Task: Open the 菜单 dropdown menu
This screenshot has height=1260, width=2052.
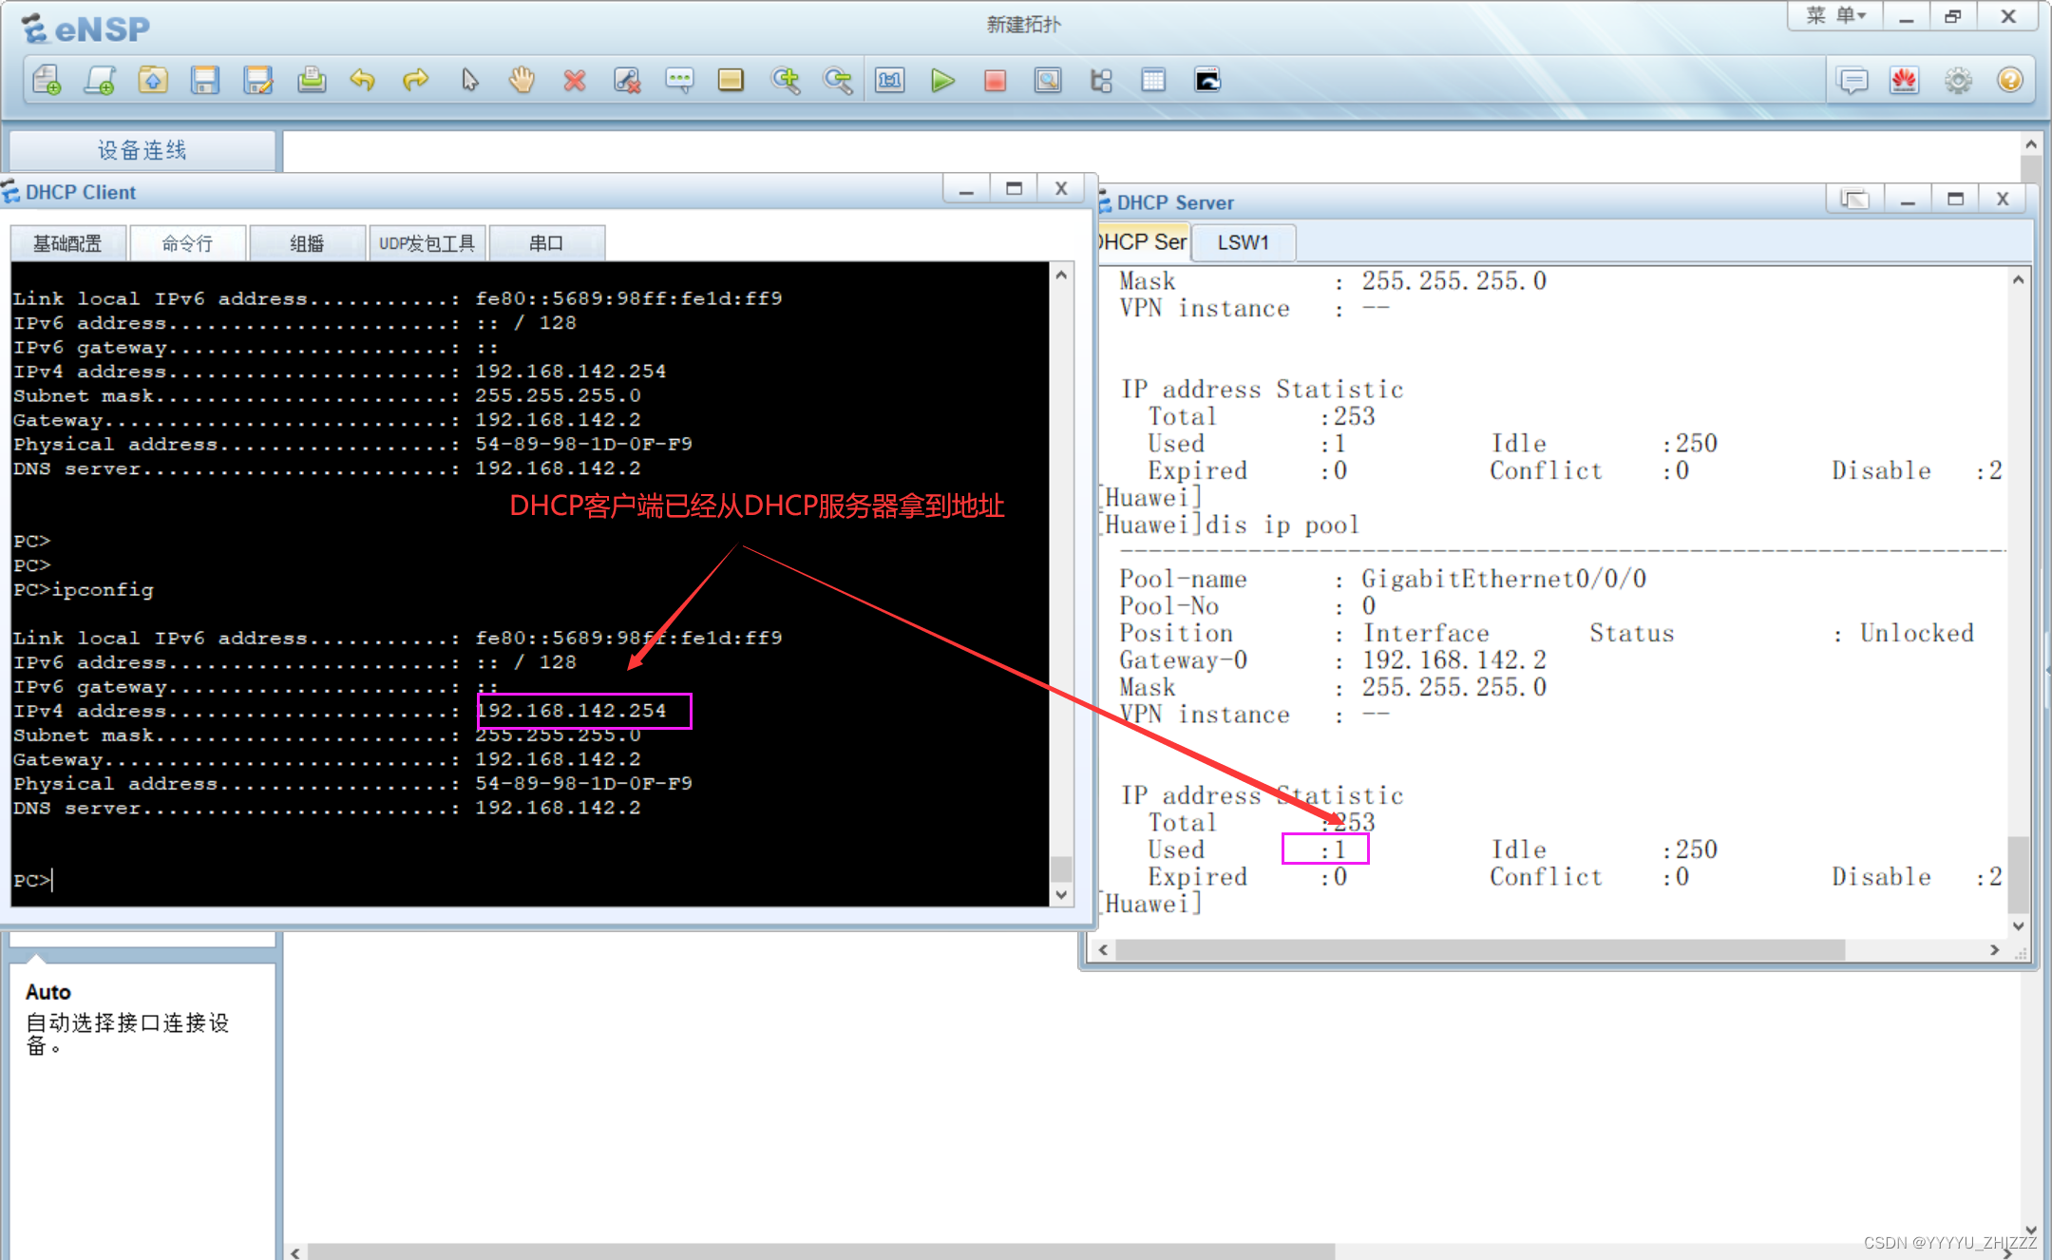Action: (x=1835, y=16)
